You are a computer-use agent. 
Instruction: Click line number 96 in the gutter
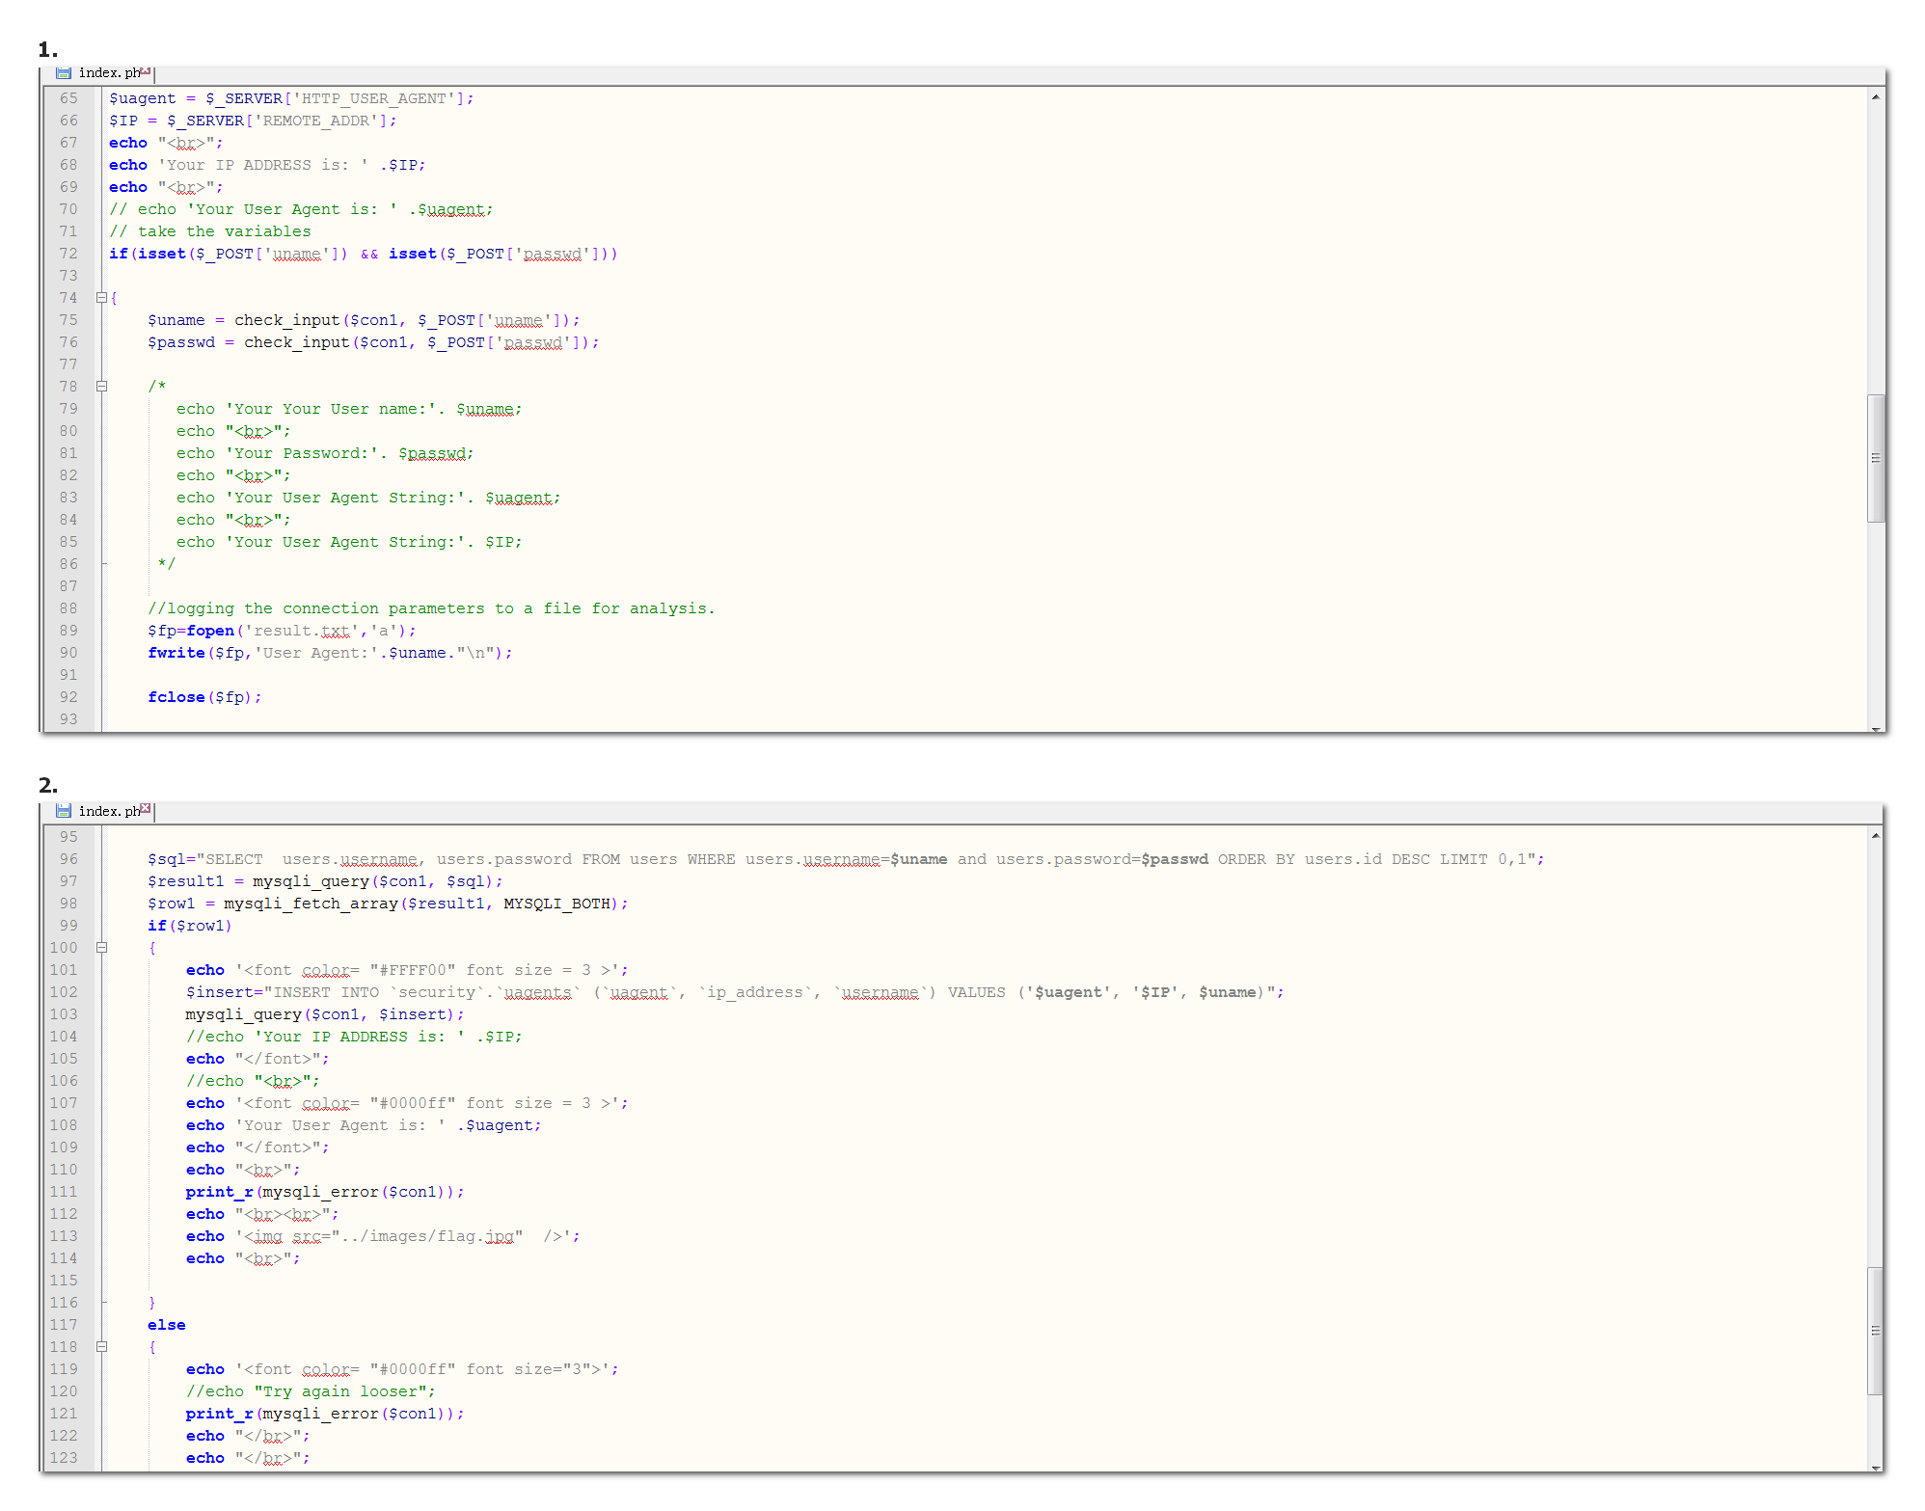pos(68,859)
